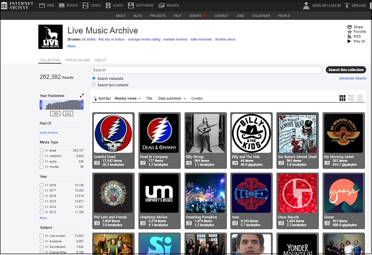Click the list icon on the Goose card
372x255 pixels.
click(327, 223)
